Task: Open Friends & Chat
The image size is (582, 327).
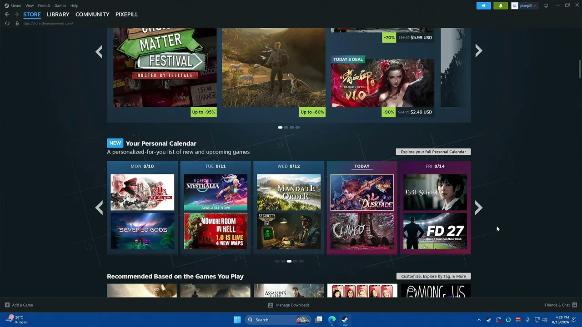Action: pos(557,305)
